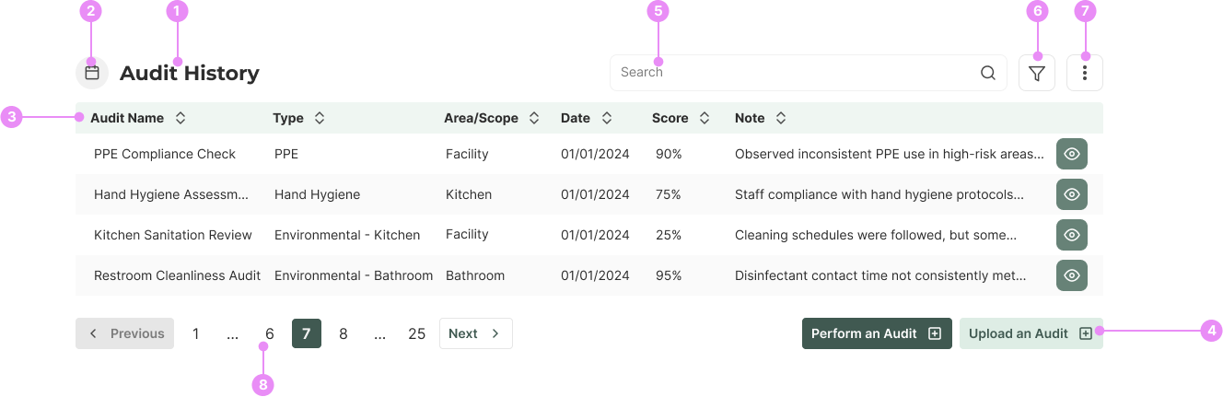The width and height of the screenshot is (1223, 397).
Task: Sort table by Audit Name column
Action: pos(181,118)
